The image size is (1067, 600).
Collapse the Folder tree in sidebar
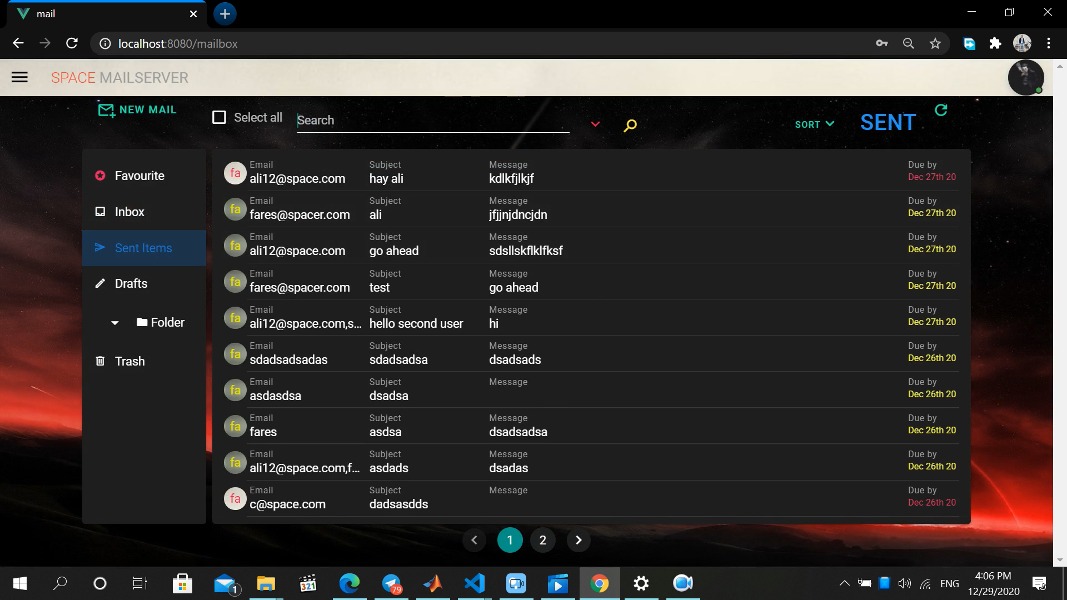[x=114, y=323]
